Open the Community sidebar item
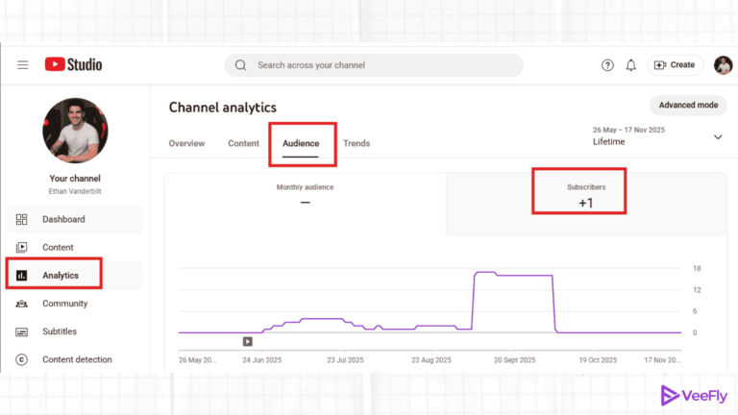Viewport: 738px width, 415px height. click(x=64, y=304)
